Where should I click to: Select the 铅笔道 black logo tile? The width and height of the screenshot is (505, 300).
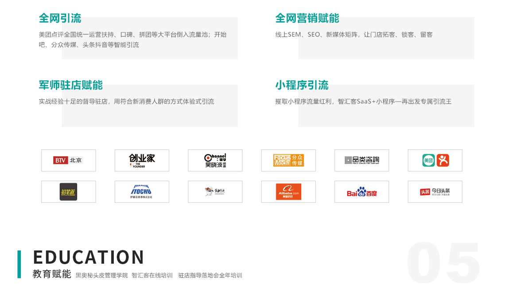(68, 192)
